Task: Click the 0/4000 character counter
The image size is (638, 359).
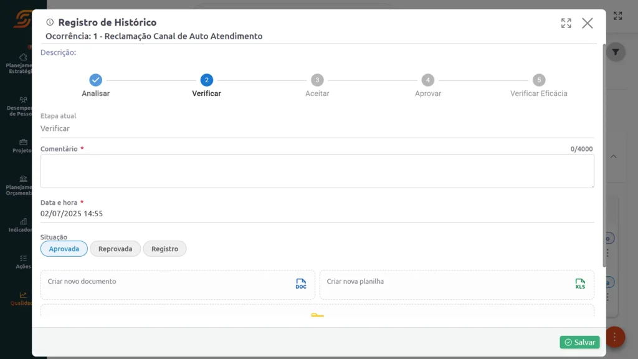Action: click(x=581, y=149)
